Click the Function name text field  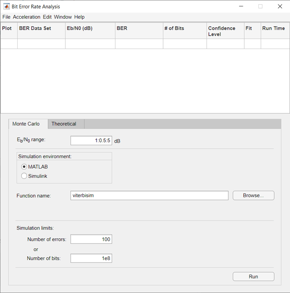pyautogui.click(x=150, y=195)
